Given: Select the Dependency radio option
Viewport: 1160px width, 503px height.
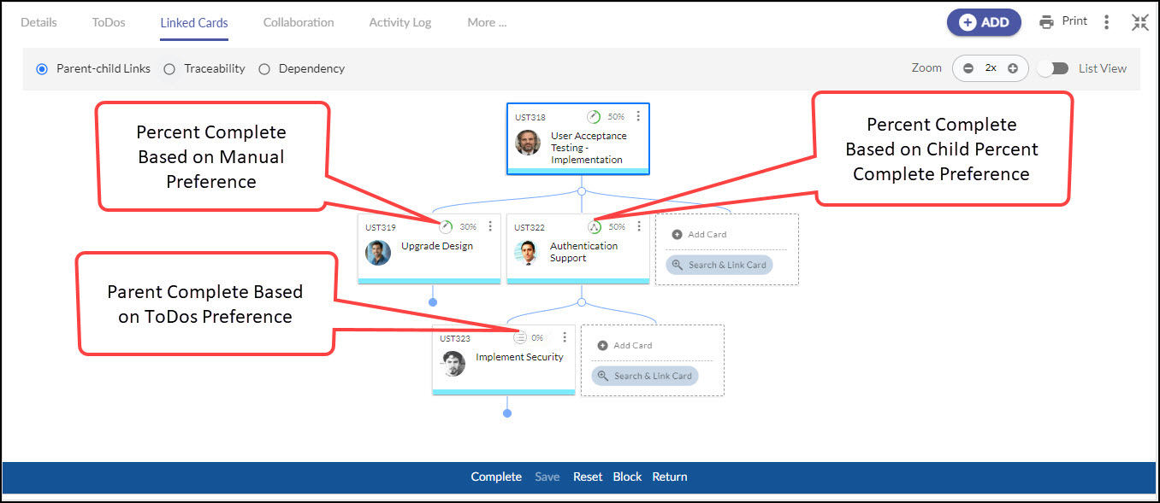Looking at the screenshot, I should click(x=264, y=68).
